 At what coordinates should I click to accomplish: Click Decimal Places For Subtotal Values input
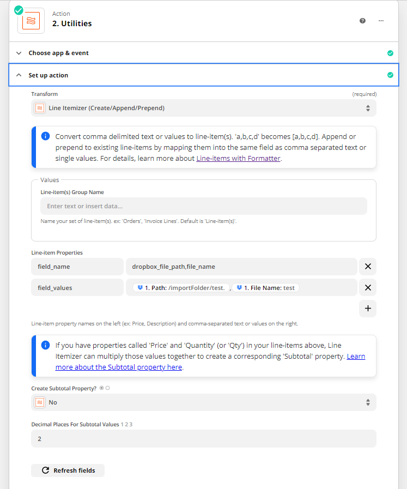click(204, 439)
